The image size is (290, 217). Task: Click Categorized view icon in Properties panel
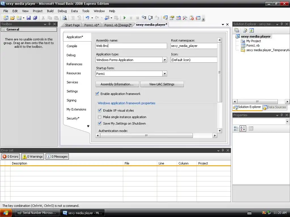tap(236, 129)
